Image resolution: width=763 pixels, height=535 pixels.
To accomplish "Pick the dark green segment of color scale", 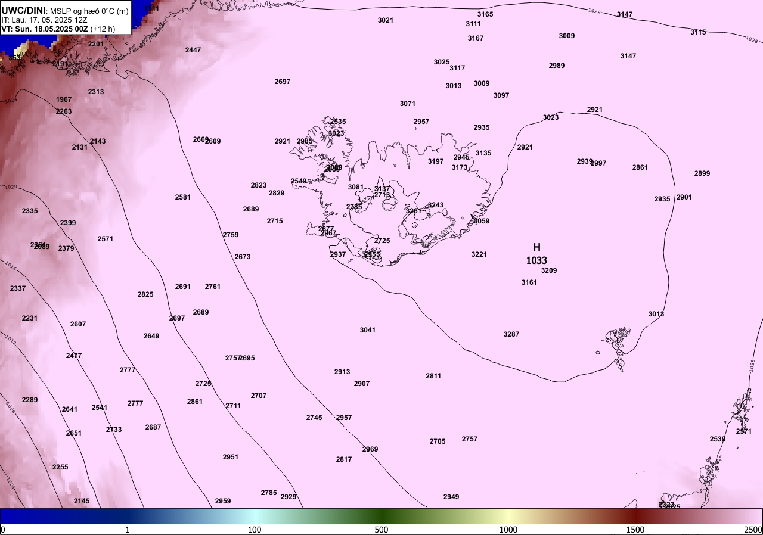I will 381,516.
